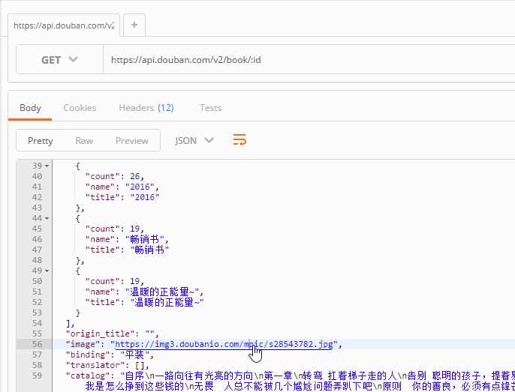Toggle line wrap icon in response toolbar
Viewport: 515px width, 392px height.
pos(239,140)
